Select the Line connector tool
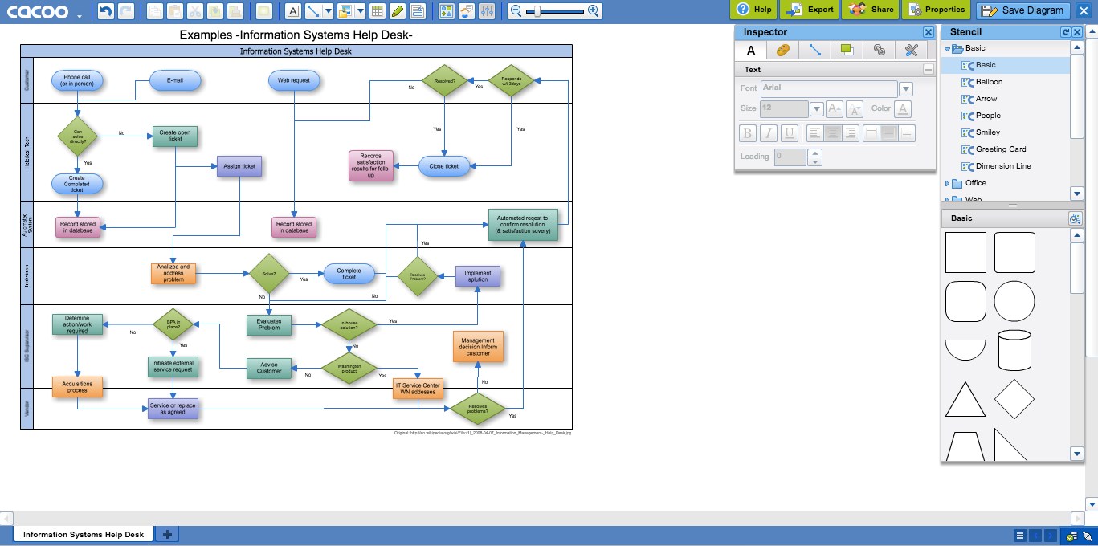Image resolution: width=1098 pixels, height=546 pixels. (x=313, y=11)
